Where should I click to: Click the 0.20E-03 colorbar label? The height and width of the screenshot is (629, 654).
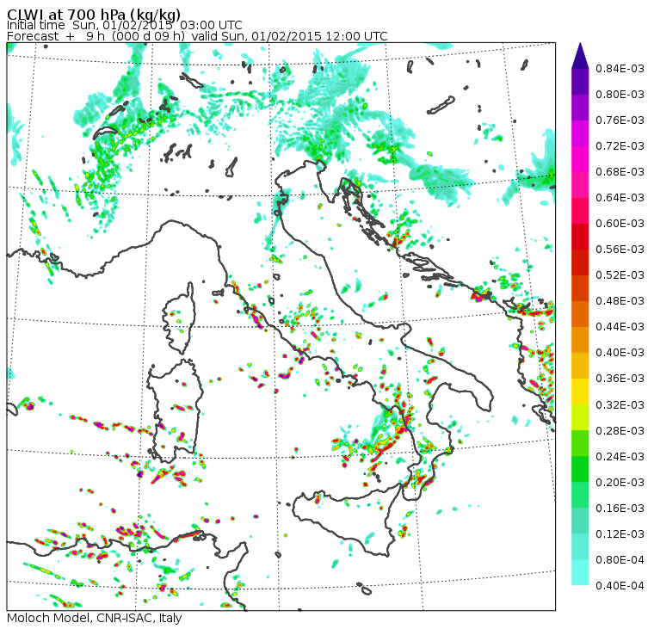pyautogui.click(x=620, y=483)
